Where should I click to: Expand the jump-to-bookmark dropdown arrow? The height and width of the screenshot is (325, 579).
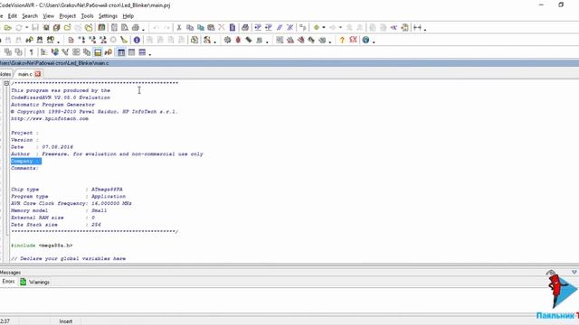340,28
